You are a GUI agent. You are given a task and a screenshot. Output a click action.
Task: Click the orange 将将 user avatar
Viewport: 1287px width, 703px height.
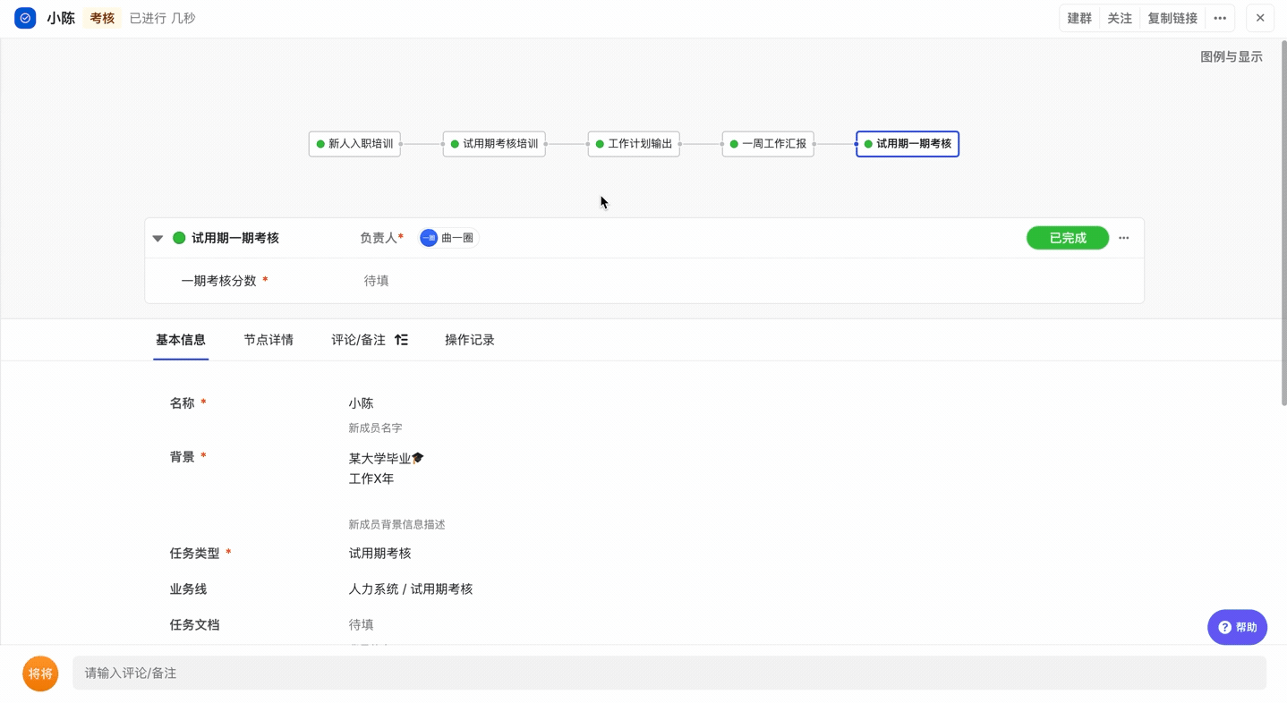tap(40, 673)
